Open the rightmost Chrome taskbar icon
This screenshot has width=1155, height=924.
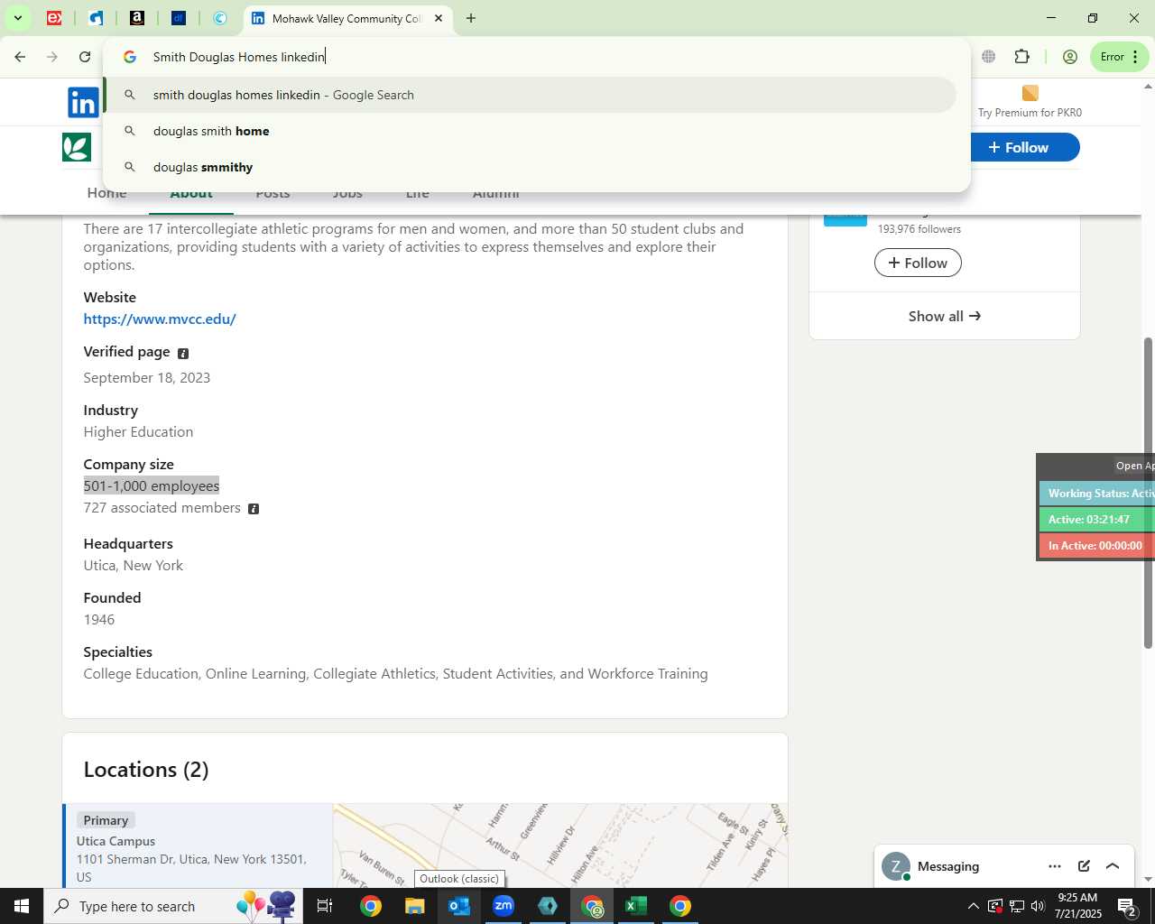(x=680, y=906)
